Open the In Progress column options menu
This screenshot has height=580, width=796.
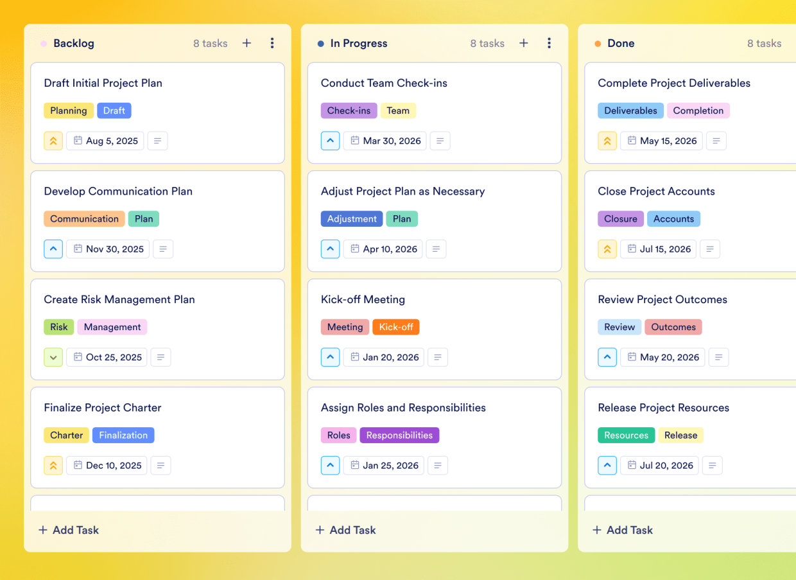pyautogui.click(x=549, y=43)
